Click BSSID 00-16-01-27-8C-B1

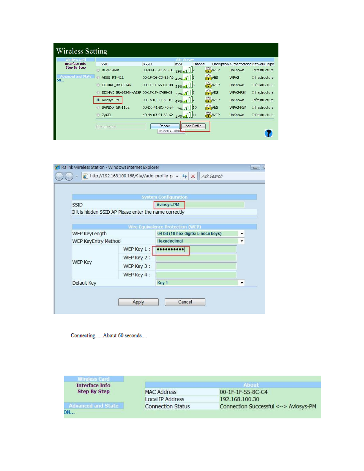158,100
